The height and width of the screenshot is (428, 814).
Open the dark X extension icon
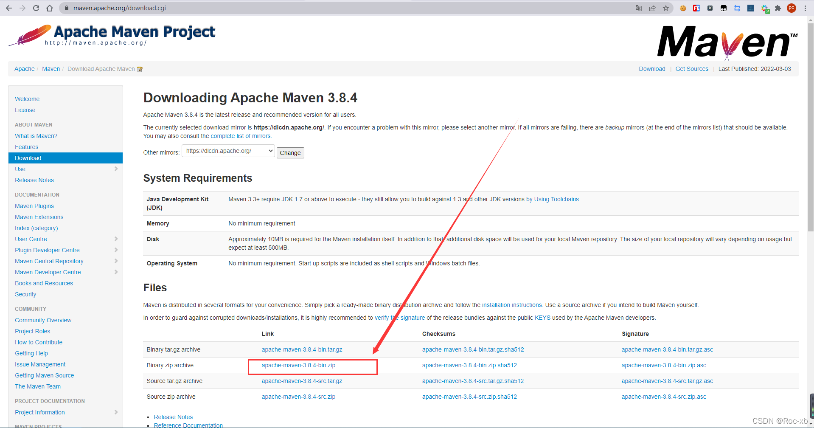710,8
